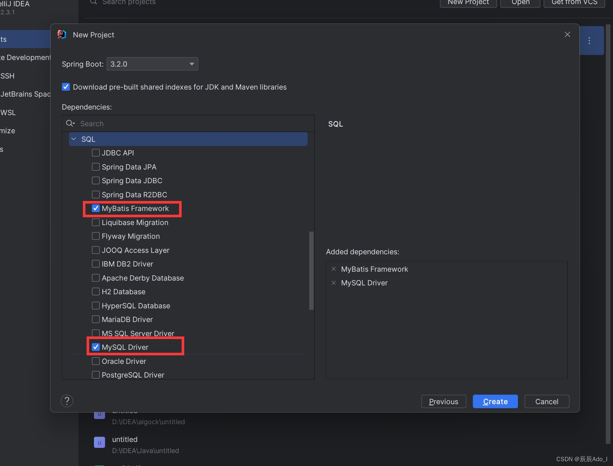Check Oracle Driver dependency
Screen dimensions: 613x466
point(96,361)
